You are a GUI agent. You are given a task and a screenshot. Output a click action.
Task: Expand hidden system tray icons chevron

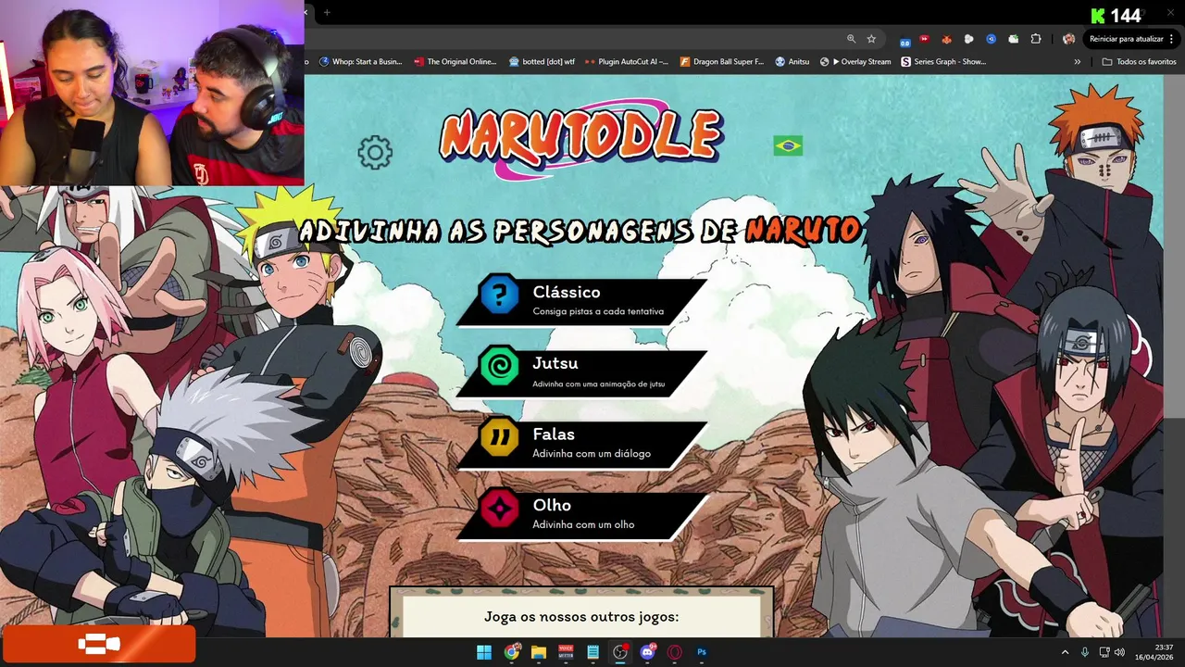1065,652
